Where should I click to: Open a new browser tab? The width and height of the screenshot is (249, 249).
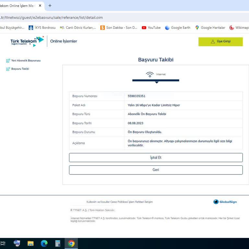(x=50, y=6)
